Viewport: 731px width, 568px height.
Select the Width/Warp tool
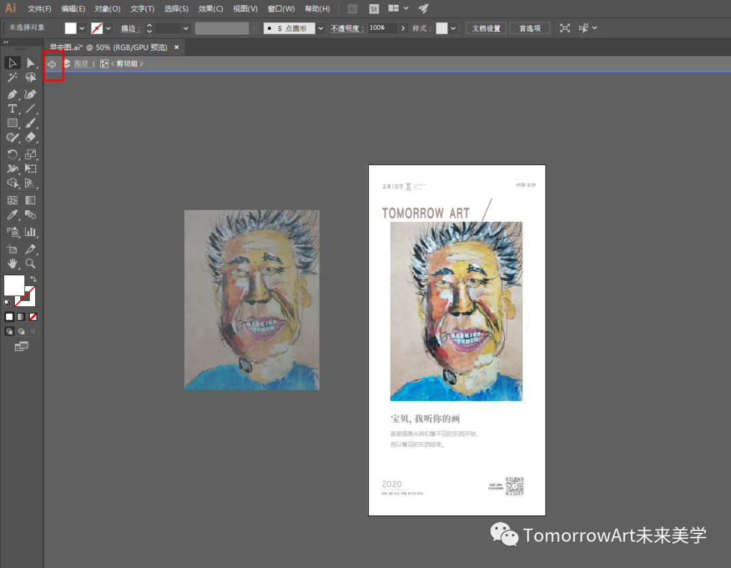(x=12, y=168)
